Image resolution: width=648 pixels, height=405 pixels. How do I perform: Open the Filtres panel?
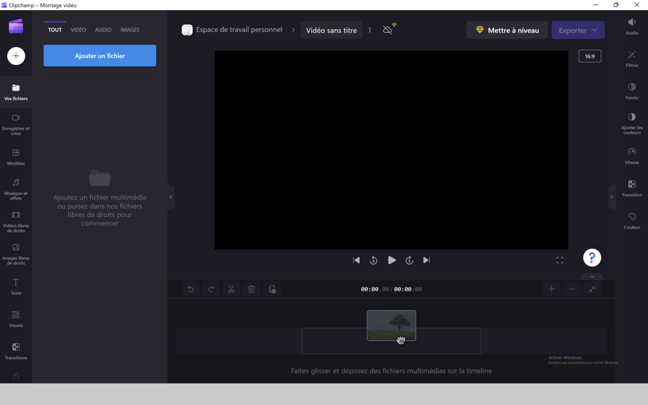[x=632, y=58]
